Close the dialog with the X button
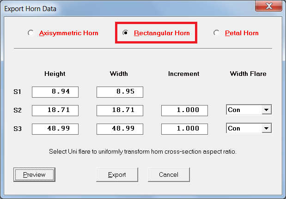286x199 pixels. (269, 6)
